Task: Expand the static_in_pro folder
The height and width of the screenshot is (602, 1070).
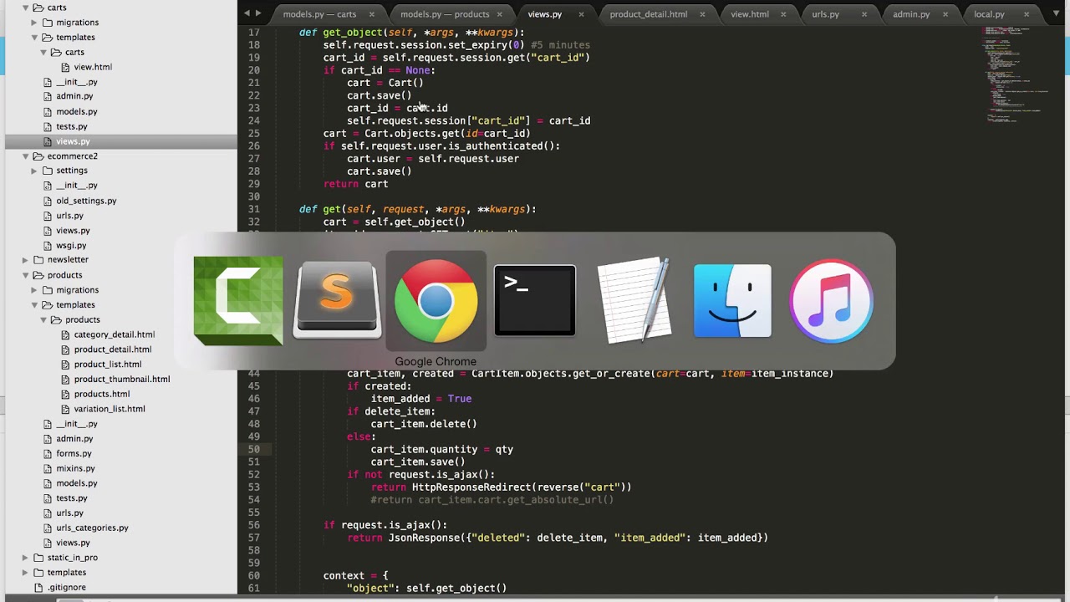Action: tap(26, 558)
